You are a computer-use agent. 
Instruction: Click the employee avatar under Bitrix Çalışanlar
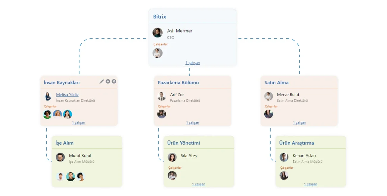pos(157,53)
